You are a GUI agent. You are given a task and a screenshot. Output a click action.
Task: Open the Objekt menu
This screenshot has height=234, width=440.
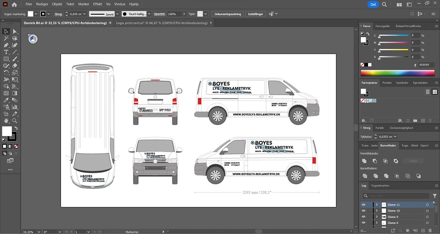[x=57, y=4]
